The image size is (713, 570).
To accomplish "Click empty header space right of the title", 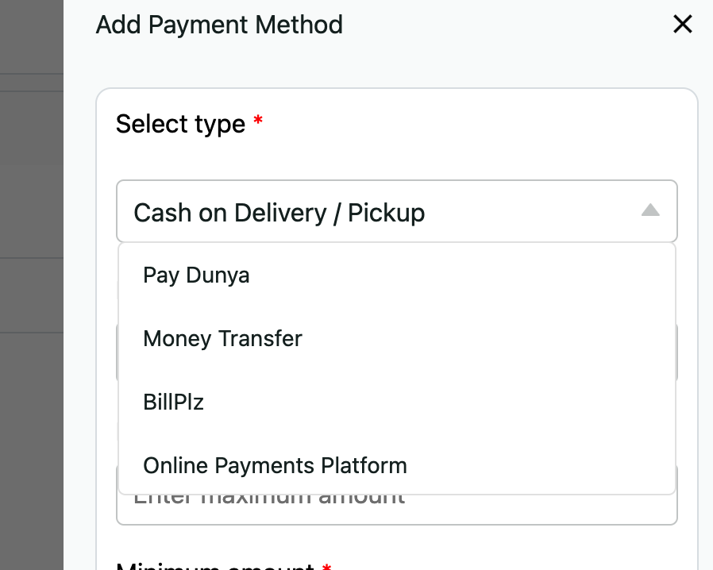I will point(508,25).
